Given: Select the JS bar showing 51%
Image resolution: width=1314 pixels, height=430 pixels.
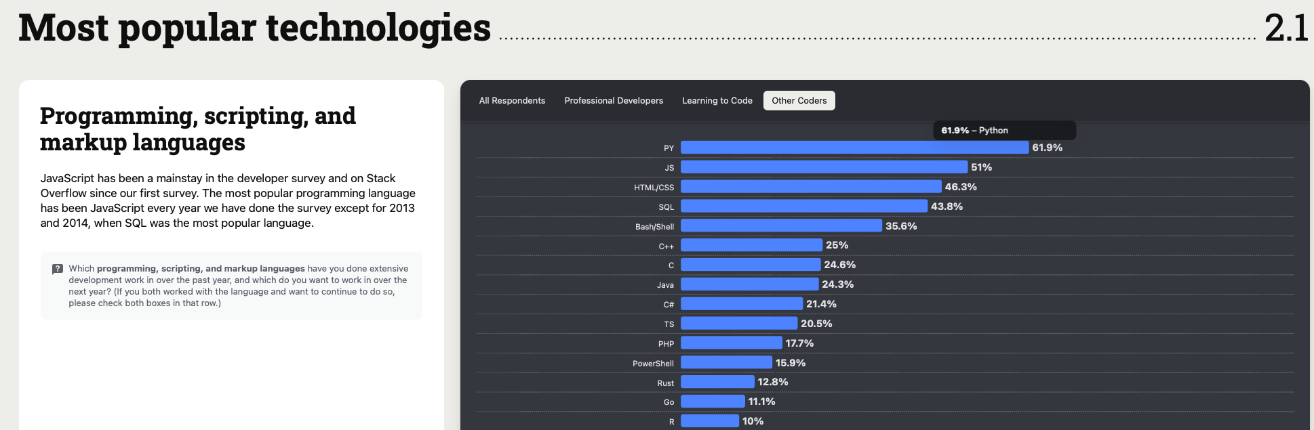Looking at the screenshot, I should [x=824, y=167].
